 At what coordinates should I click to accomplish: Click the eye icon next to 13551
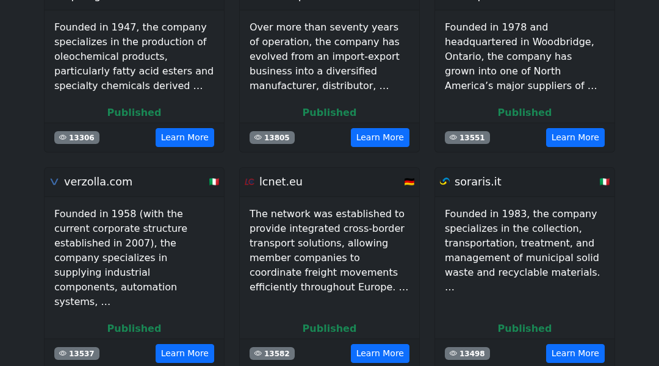(453, 137)
